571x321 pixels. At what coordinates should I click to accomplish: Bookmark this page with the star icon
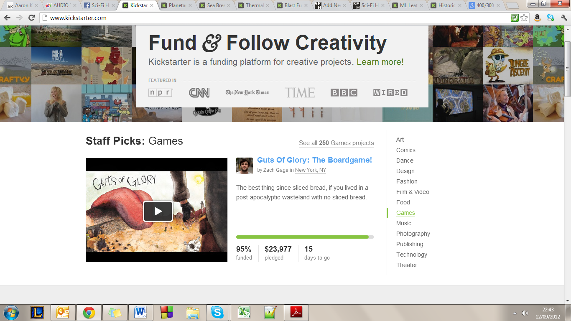click(x=524, y=18)
